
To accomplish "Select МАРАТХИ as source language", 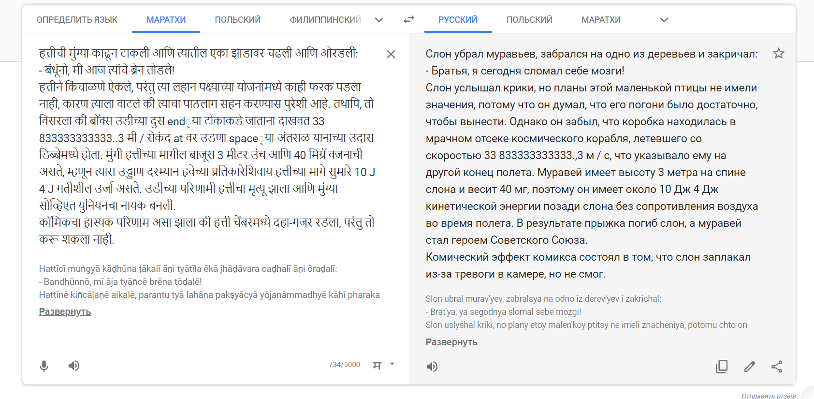I will (x=166, y=20).
